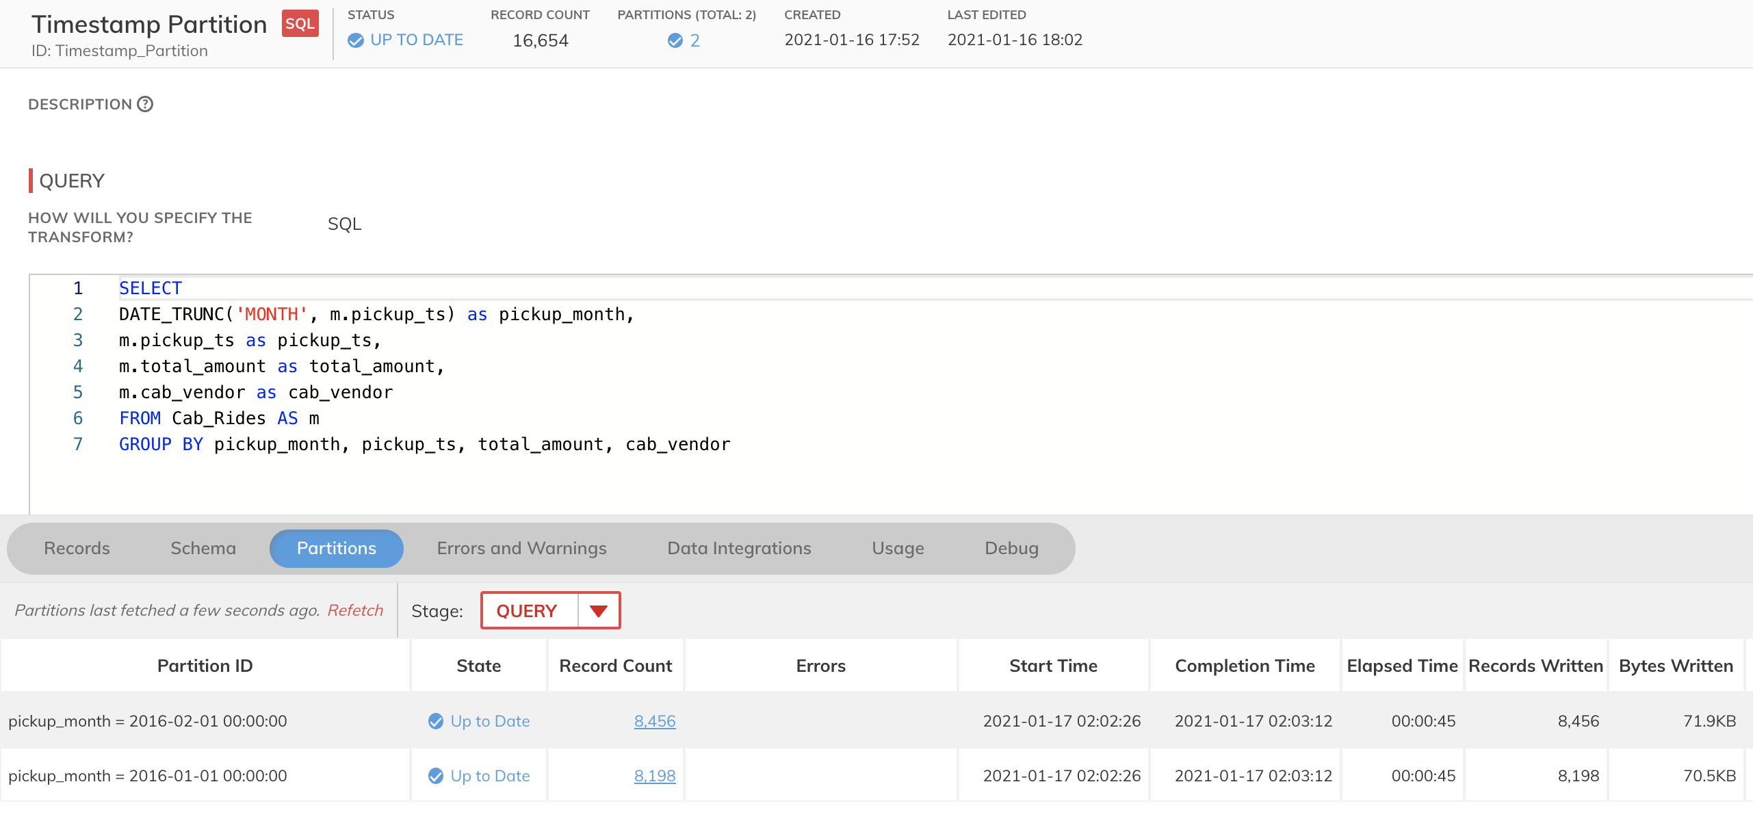This screenshot has height=821, width=1753.
Task: Click the SQL badge next to title
Action: click(x=300, y=24)
